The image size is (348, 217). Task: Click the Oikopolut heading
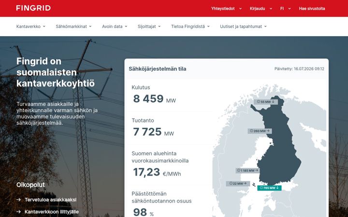pyautogui.click(x=30, y=185)
